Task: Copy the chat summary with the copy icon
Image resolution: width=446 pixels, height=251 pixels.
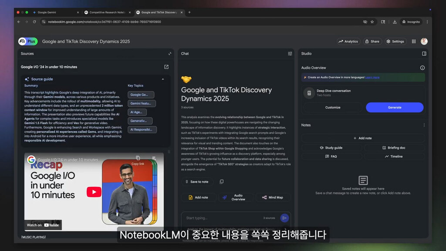Action: 221,182
